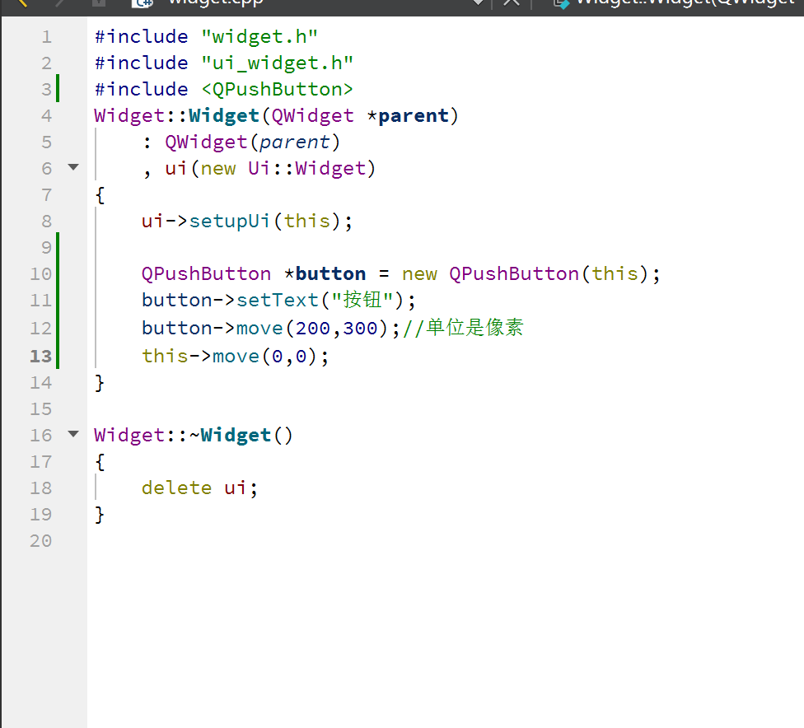Screen dimensions: 804x728
Task: Click bold line number 13 in the gutter
Action: [41, 357]
